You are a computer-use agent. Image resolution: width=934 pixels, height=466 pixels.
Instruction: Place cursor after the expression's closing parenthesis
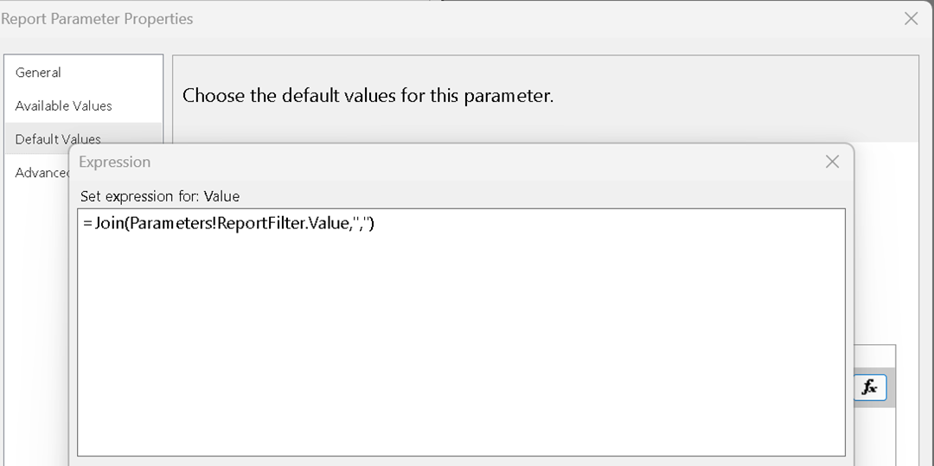pos(375,224)
